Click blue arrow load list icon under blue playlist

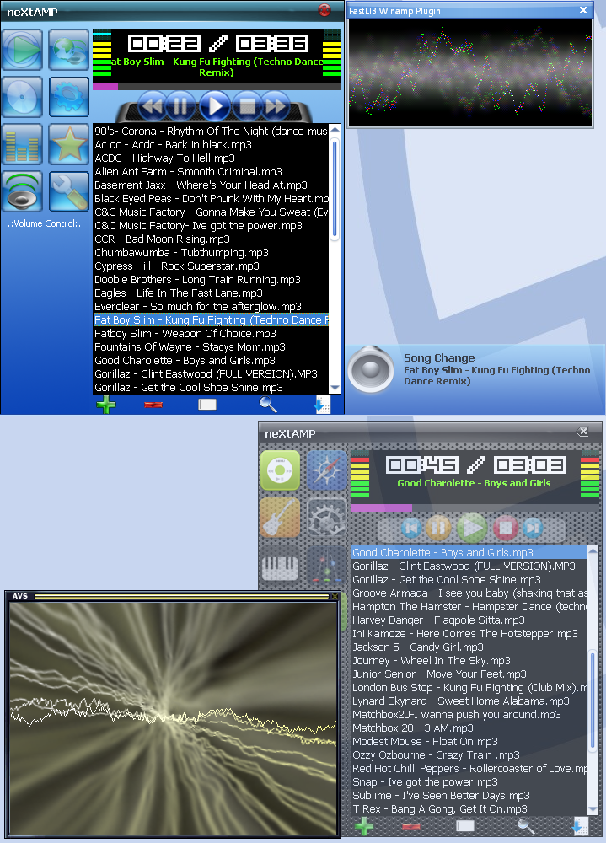[322, 405]
